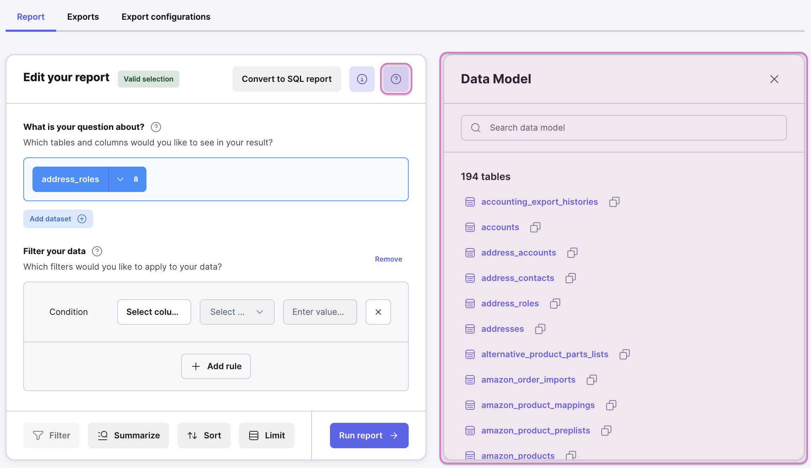
Task: Click the Remove link for filters
Action: click(388, 259)
